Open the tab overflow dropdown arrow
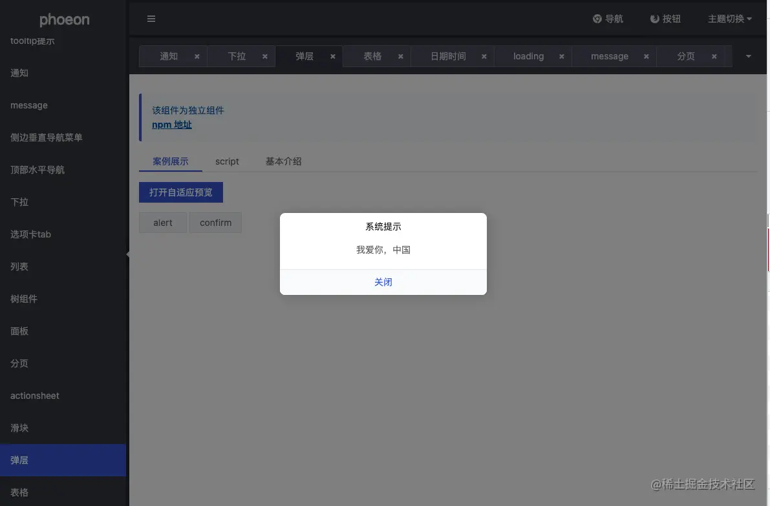The height and width of the screenshot is (506, 770). (x=749, y=56)
